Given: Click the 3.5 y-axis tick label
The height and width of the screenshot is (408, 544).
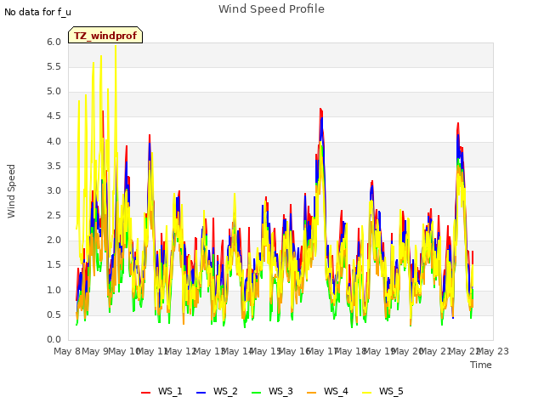Looking at the screenshot, I should [54, 167].
